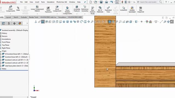This screenshot has height=98, width=175.
Task: Click the Sensors tree item
Action: (5, 36)
